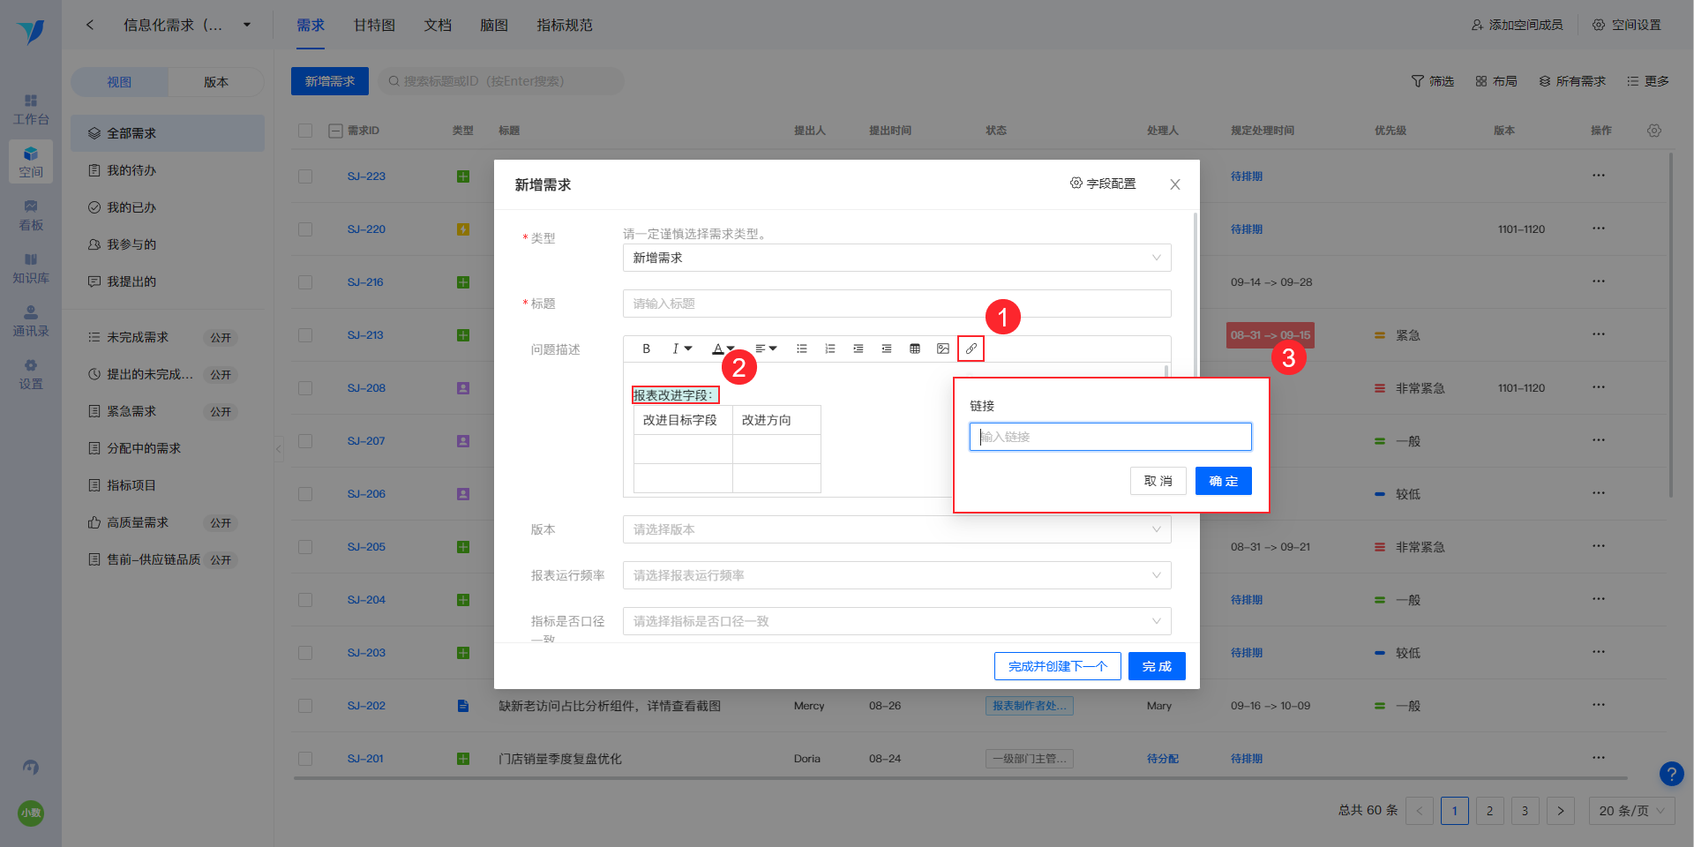Open 通讯录 in left sidebar
The height and width of the screenshot is (847, 1694).
31,321
